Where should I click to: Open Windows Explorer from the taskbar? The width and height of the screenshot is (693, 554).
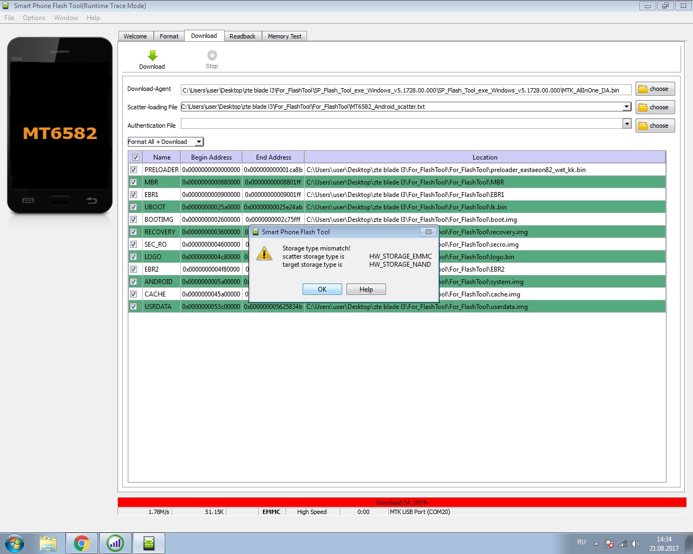[48, 543]
